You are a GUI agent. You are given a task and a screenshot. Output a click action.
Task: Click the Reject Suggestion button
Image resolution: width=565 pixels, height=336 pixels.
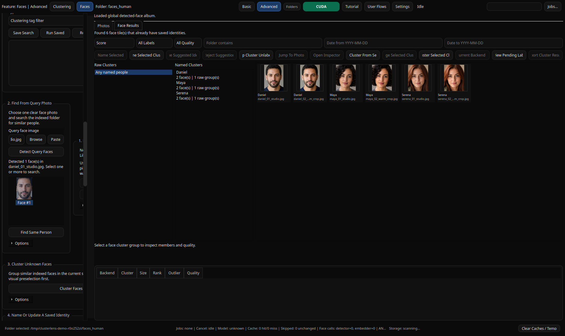[x=219, y=55]
